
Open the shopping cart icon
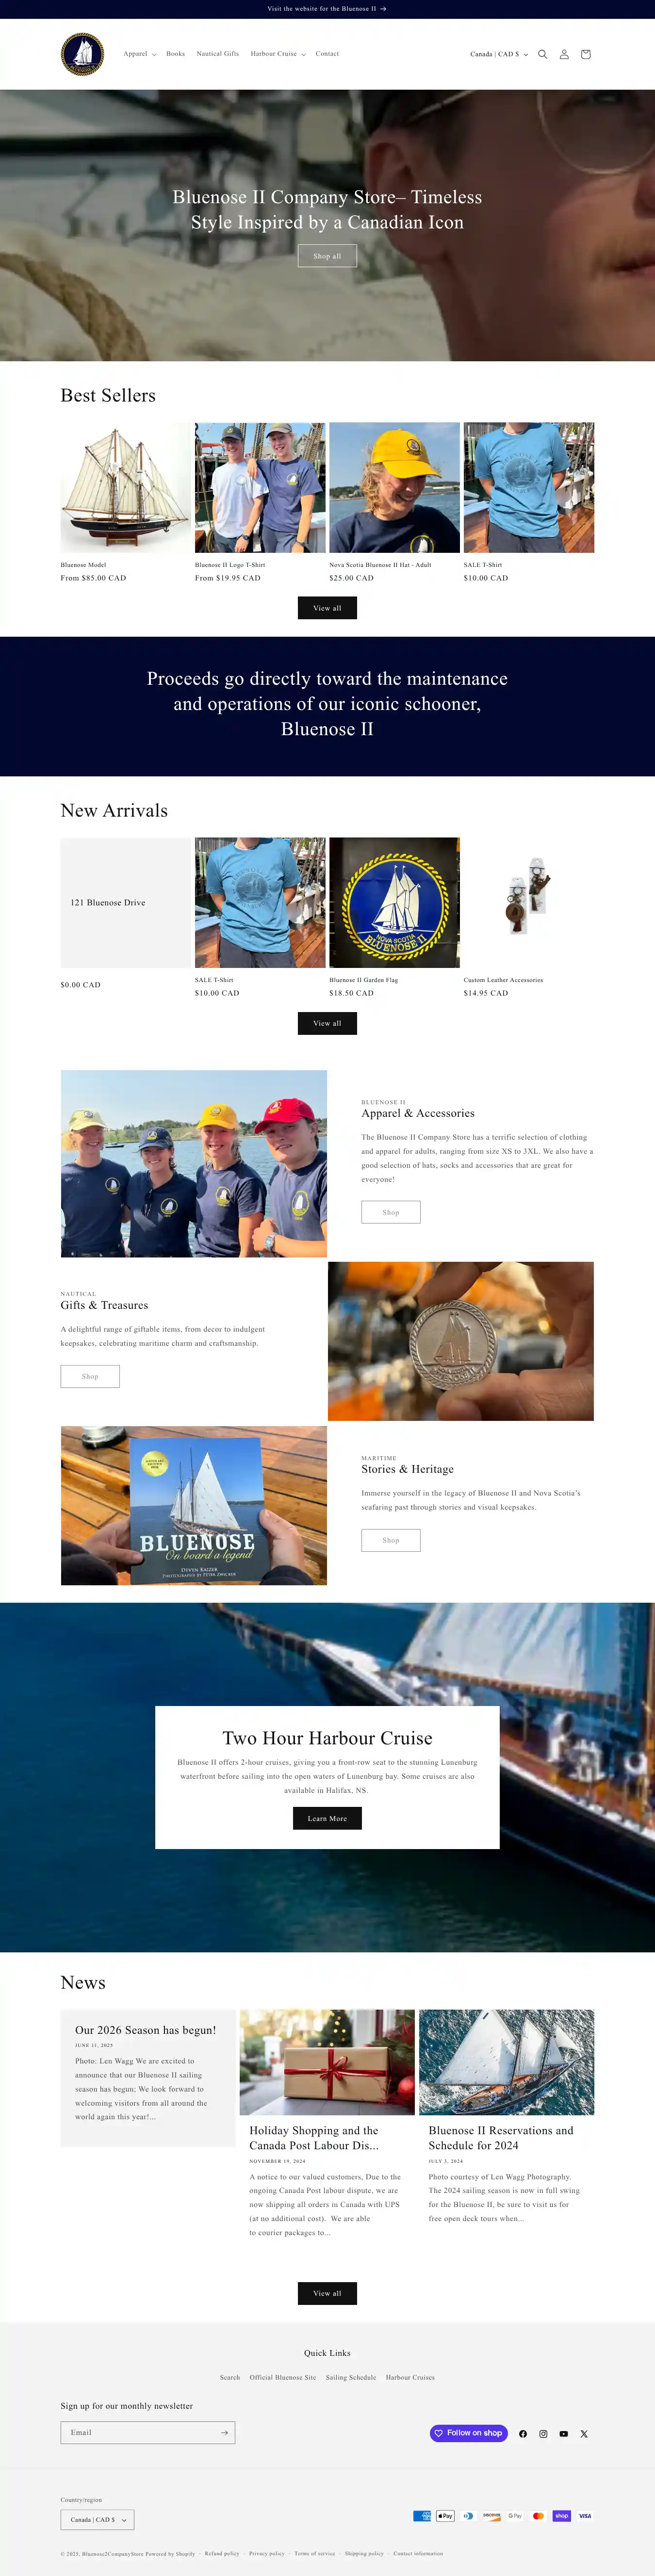point(586,54)
